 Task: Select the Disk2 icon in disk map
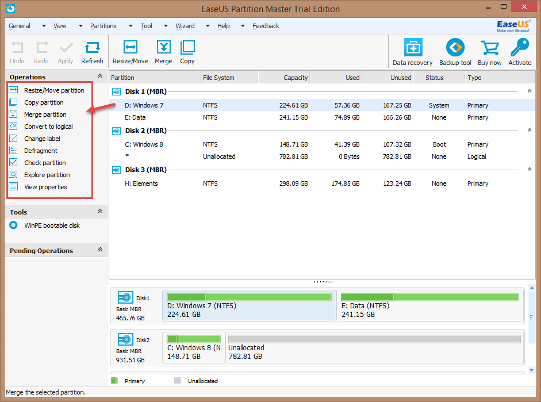pos(125,339)
